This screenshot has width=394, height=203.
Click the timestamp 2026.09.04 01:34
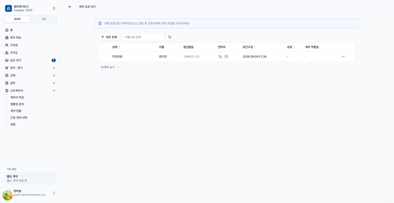[x=255, y=56]
